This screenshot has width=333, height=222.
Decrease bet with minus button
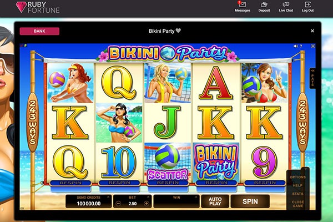point(118,204)
